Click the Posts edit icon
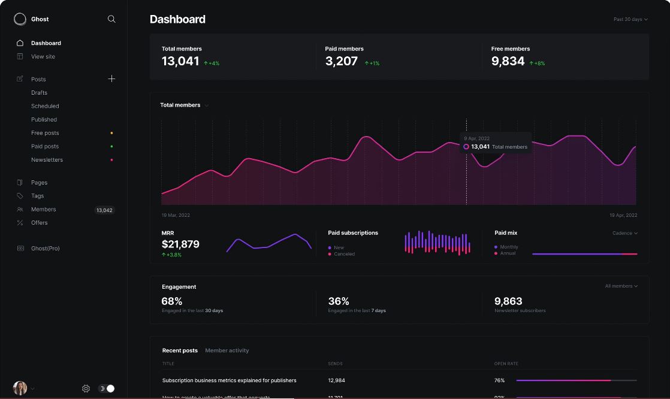 tap(20, 79)
